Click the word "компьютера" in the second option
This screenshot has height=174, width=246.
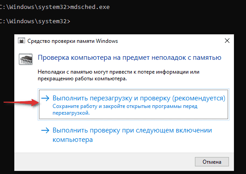pos(73,140)
